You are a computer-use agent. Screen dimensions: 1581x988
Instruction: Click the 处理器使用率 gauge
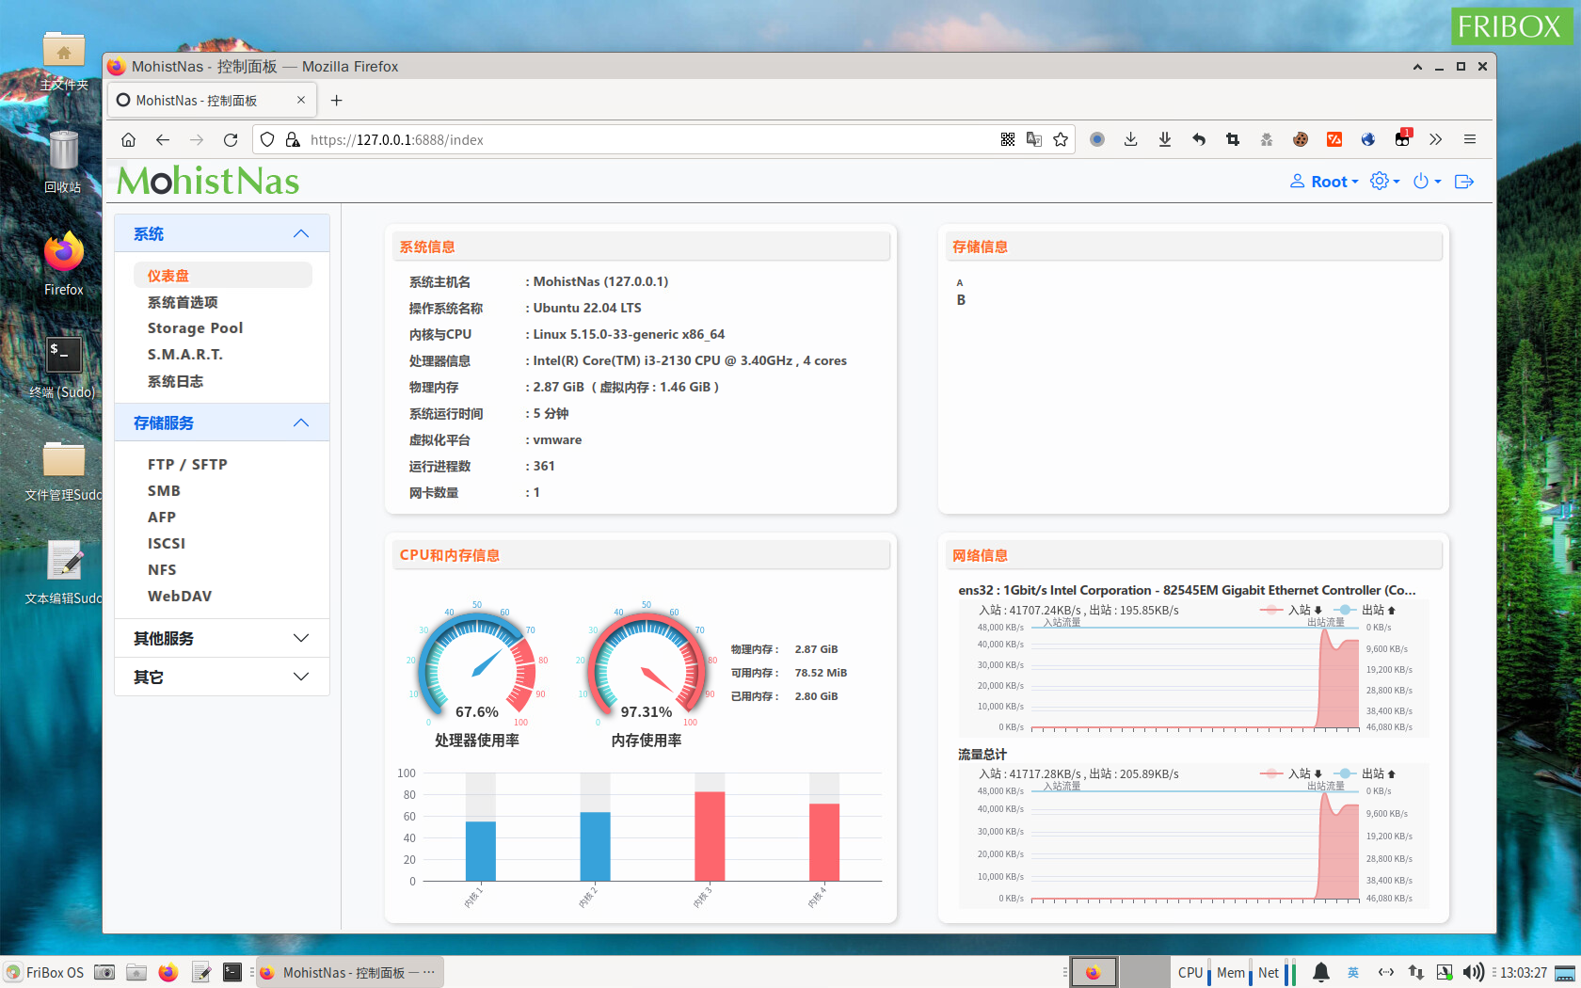tap(477, 666)
